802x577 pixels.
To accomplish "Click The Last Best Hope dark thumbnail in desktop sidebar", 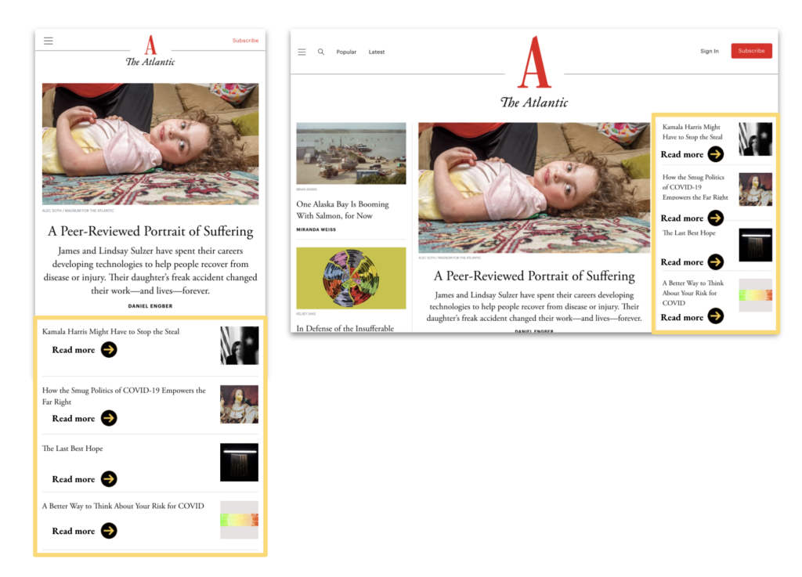I will click(756, 245).
